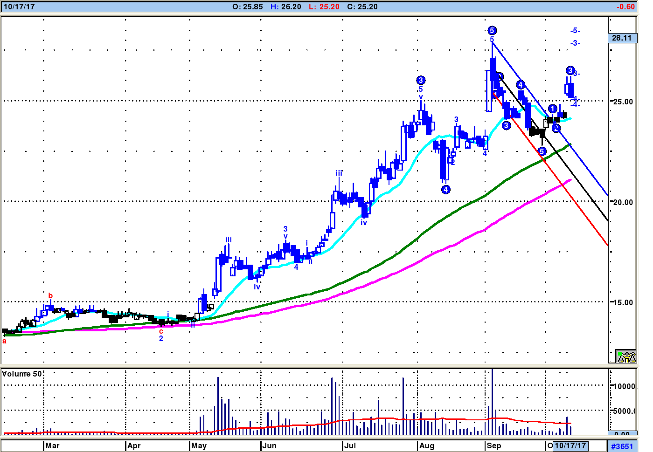Click the circled 3 marker above August high
This screenshot has width=653, height=452.
[421, 80]
